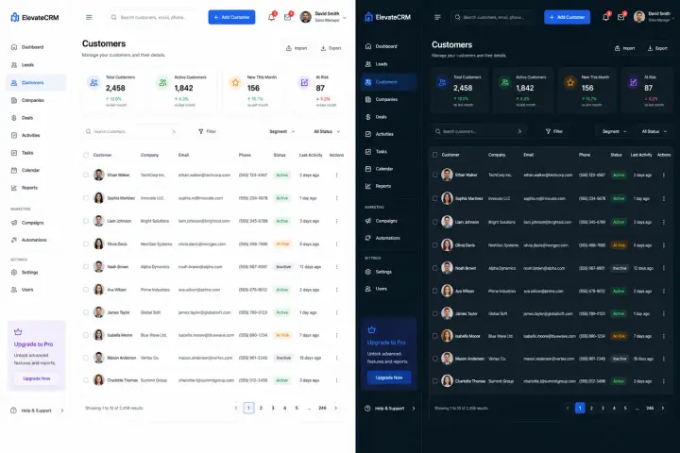Screen dimensions: 680x453
Task: Click the Import button in light theme
Action: pos(297,48)
